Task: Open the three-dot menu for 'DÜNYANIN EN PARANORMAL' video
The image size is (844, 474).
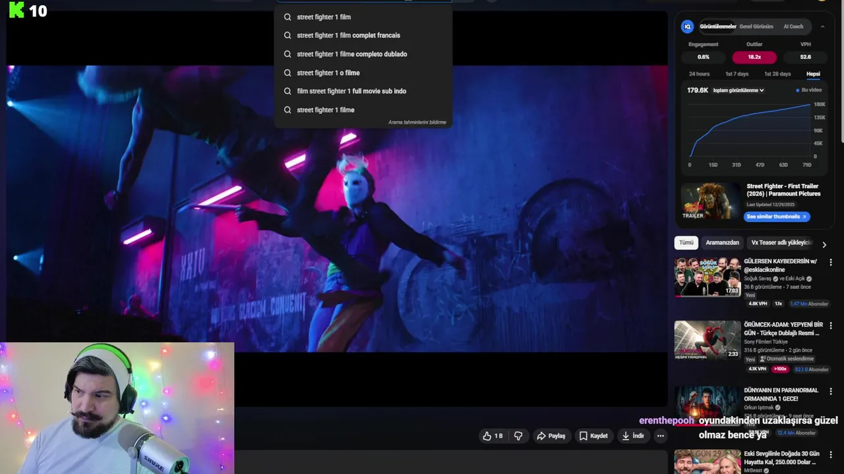Action: tap(831, 392)
